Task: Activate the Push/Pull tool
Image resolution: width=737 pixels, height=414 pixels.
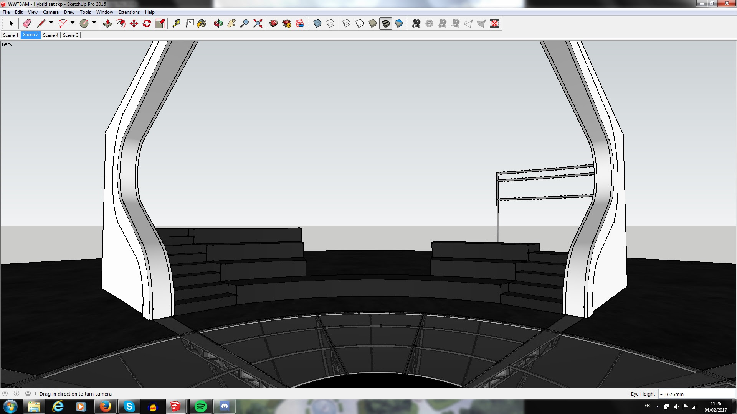Action: (108, 23)
